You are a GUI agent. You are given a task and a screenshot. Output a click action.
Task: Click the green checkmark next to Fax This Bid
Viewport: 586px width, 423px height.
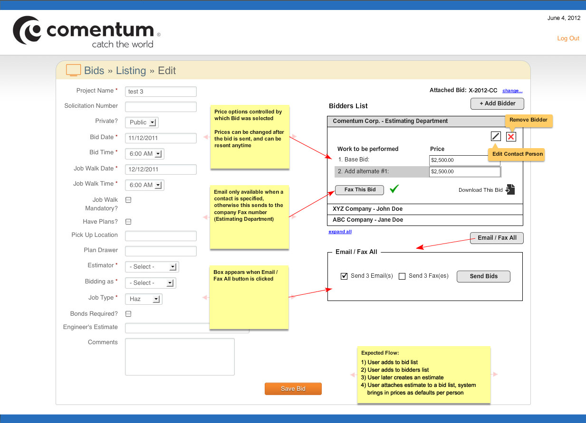coord(394,189)
